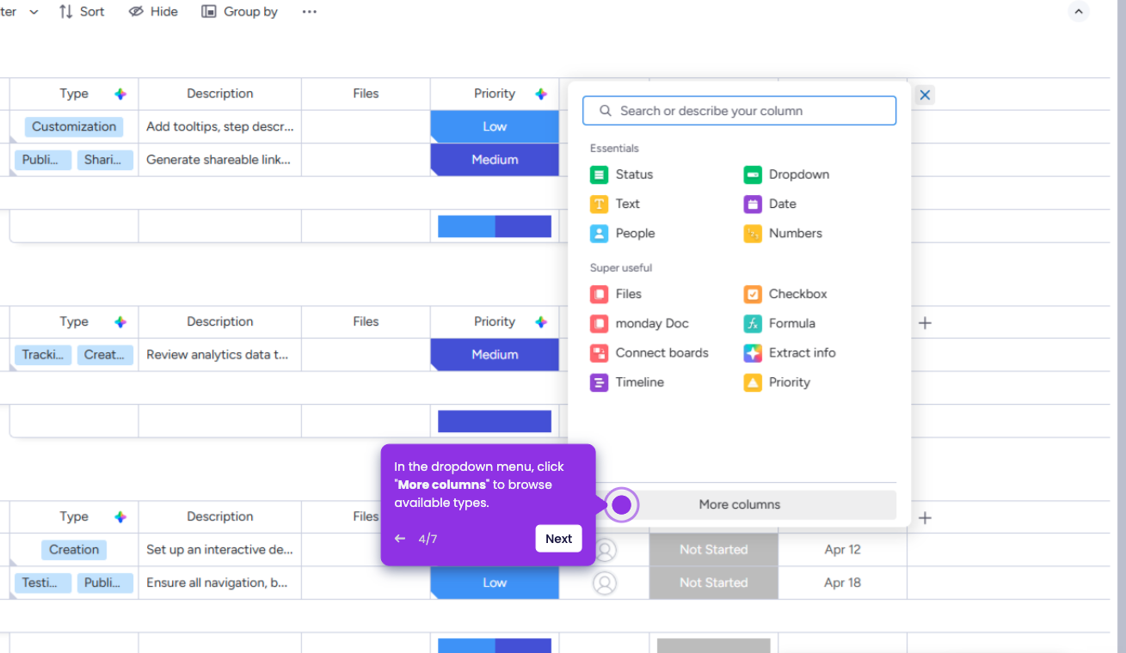Pick the People column type
This screenshot has height=653, width=1126.
pos(623,233)
